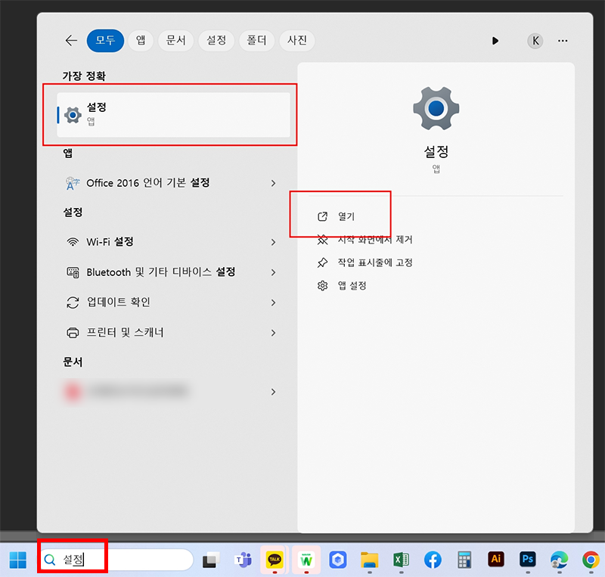Open Microsoft Excel from the taskbar
605x577 pixels.
(400, 560)
